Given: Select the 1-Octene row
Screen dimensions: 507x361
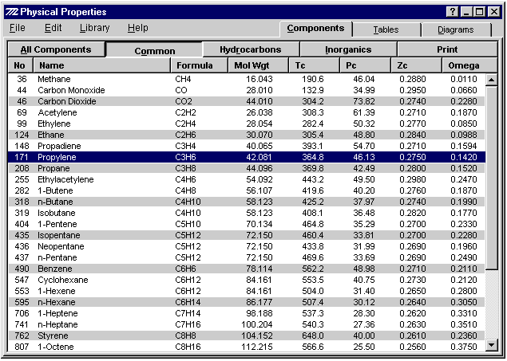Looking at the screenshot, I should click(247, 347).
